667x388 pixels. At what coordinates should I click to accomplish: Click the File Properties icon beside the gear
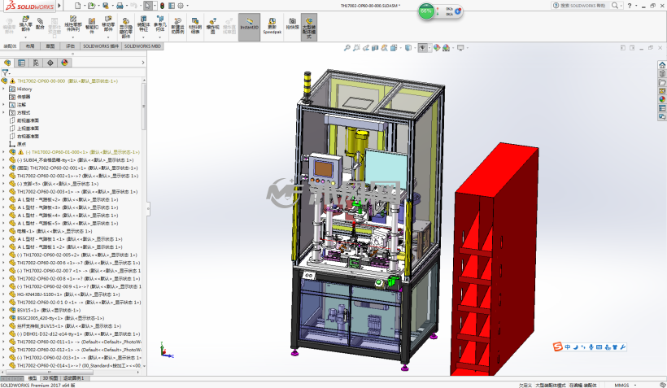point(171,6)
